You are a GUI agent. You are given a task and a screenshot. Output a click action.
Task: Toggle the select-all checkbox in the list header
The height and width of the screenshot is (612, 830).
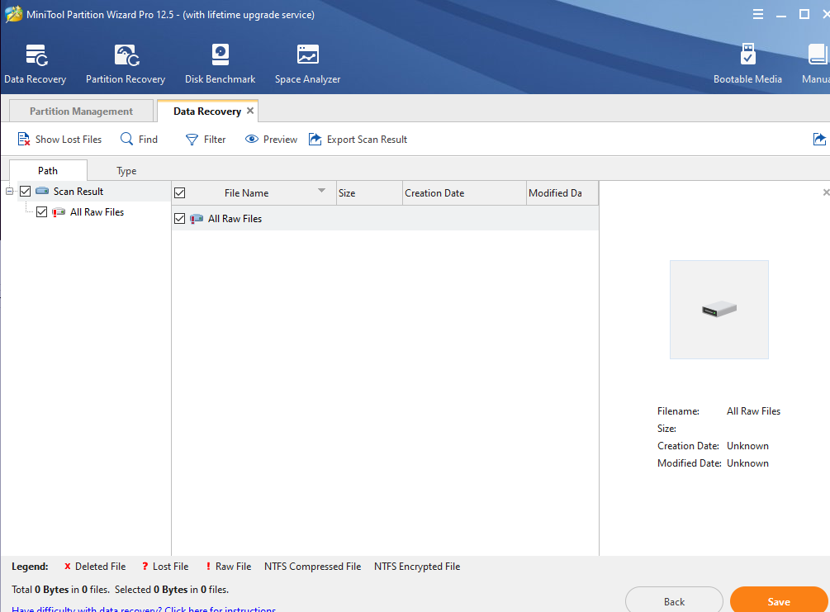179,192
